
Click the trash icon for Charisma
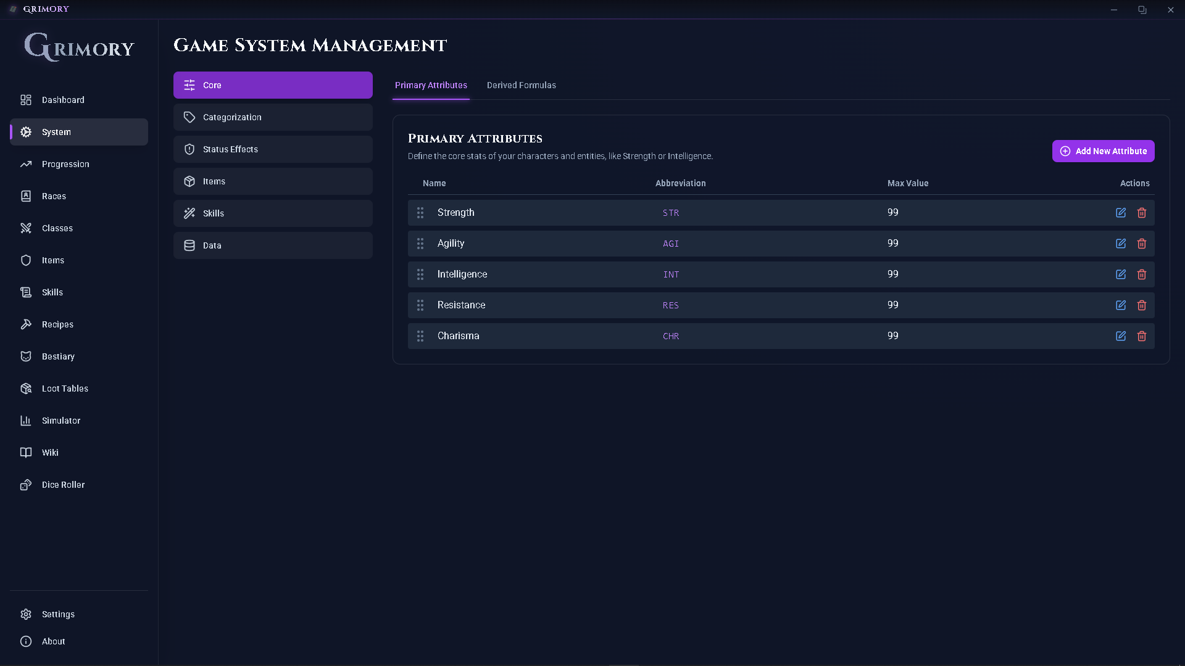[1142, 336]
